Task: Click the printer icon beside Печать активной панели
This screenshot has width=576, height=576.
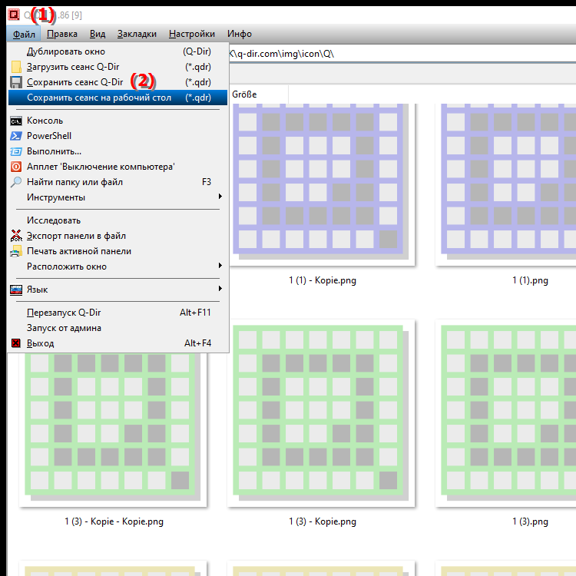Action: [16, 251]
